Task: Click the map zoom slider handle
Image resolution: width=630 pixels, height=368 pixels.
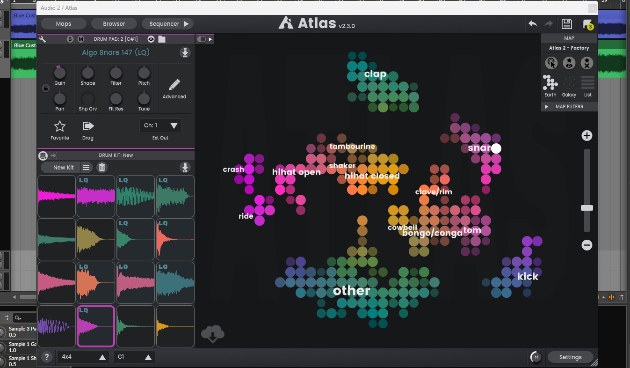Action: click(x=587, y=208)
